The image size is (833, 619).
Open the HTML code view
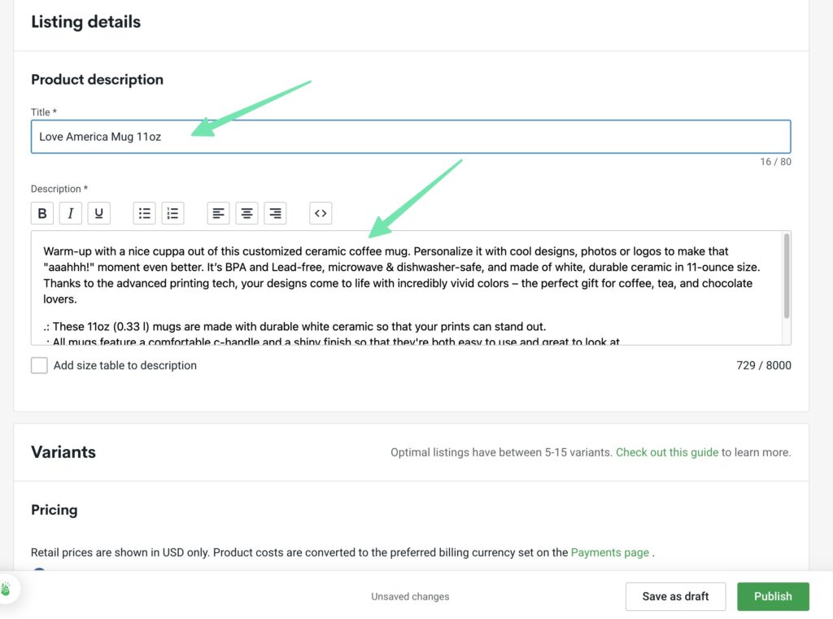321,213
